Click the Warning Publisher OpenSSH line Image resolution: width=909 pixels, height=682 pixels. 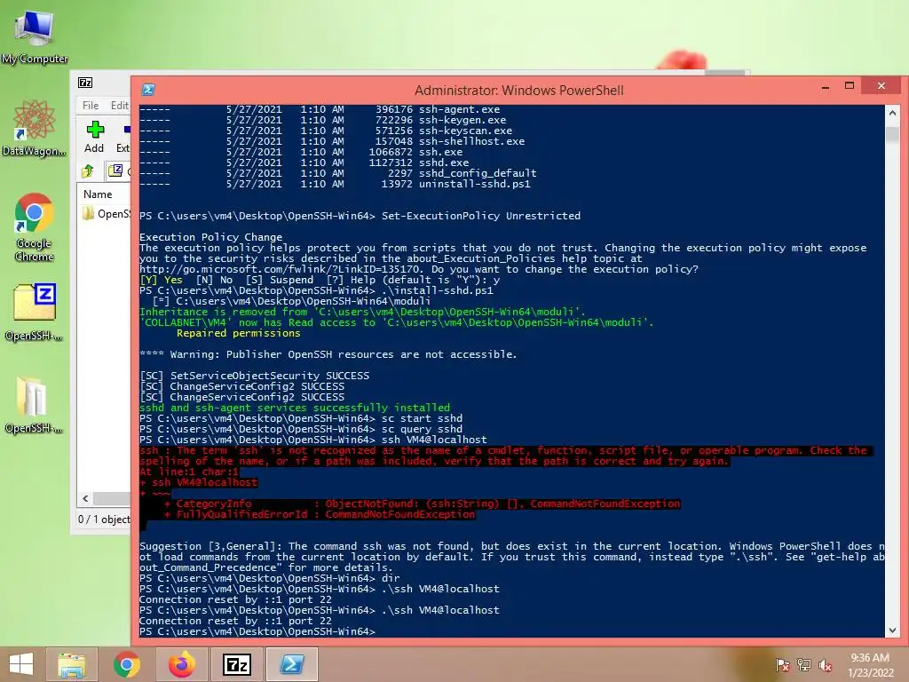(x=328, y=354)
